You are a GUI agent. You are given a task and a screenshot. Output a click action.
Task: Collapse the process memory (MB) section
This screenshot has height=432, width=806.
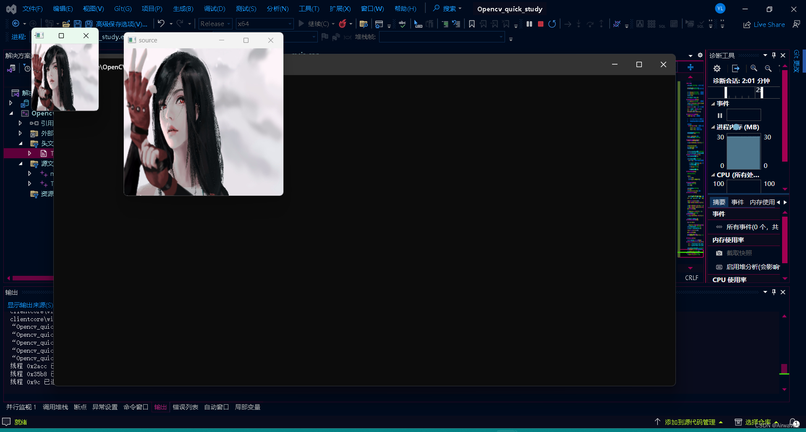[x=713, y=127]
